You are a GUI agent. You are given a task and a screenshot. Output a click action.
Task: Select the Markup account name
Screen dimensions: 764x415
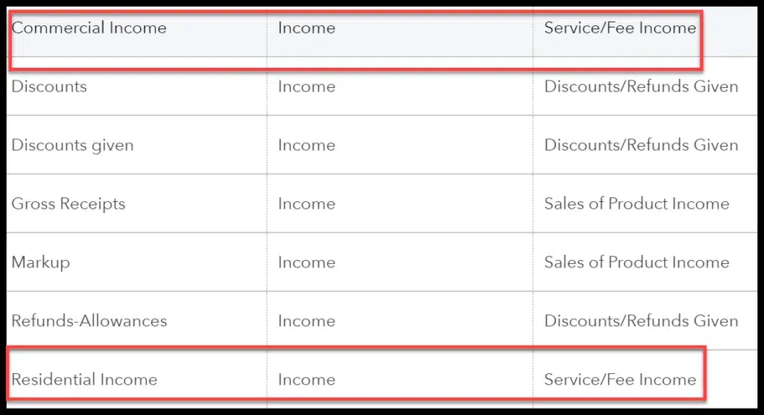(40, 263)
